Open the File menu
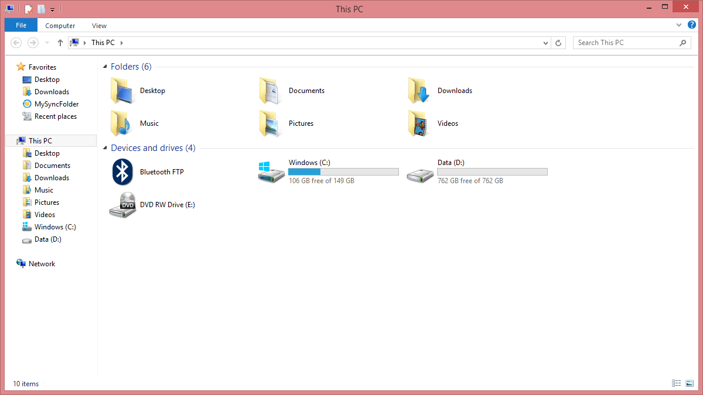 [21, 25]
